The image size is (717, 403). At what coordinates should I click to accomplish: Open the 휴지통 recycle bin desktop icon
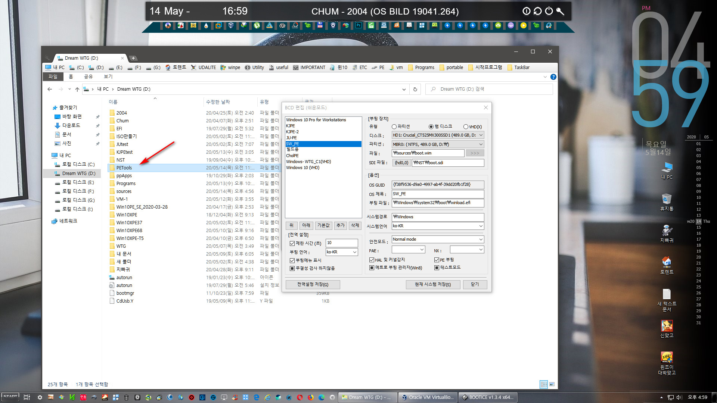667,202
